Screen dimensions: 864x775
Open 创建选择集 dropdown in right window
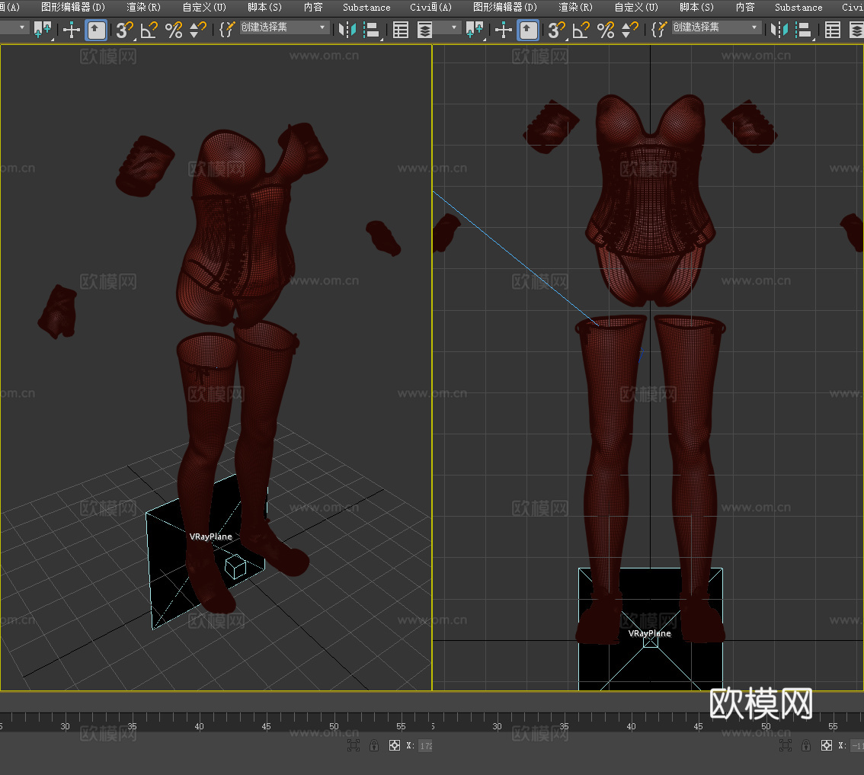(716, 27)
